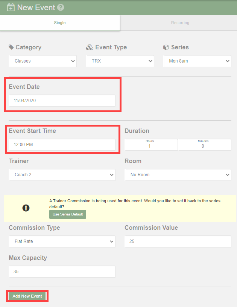Click the help question mark icon
The height and width of the screenshot is (307, 237).
[61, 8]
